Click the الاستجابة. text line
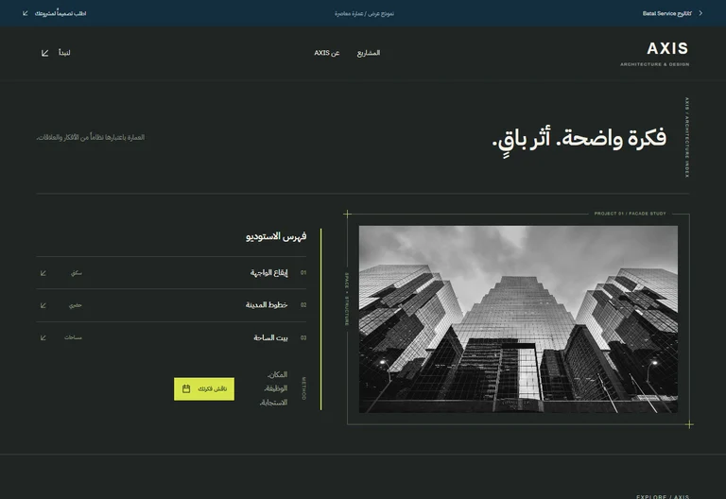726x499 pixels. [273, 403]
